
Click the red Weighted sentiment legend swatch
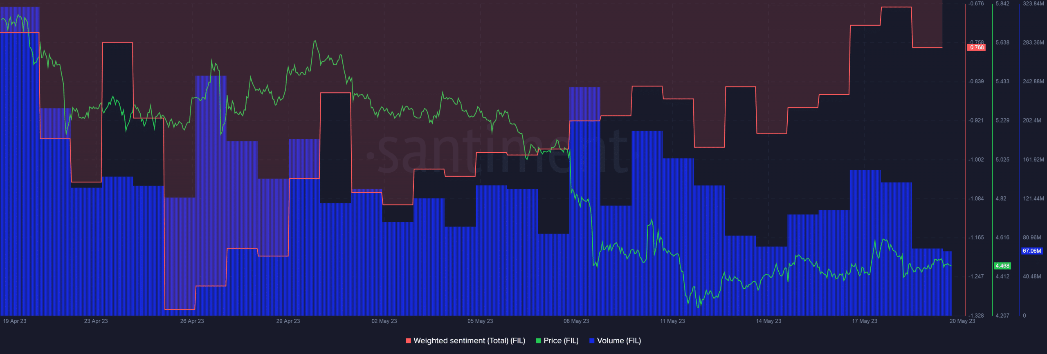point(408,341)
